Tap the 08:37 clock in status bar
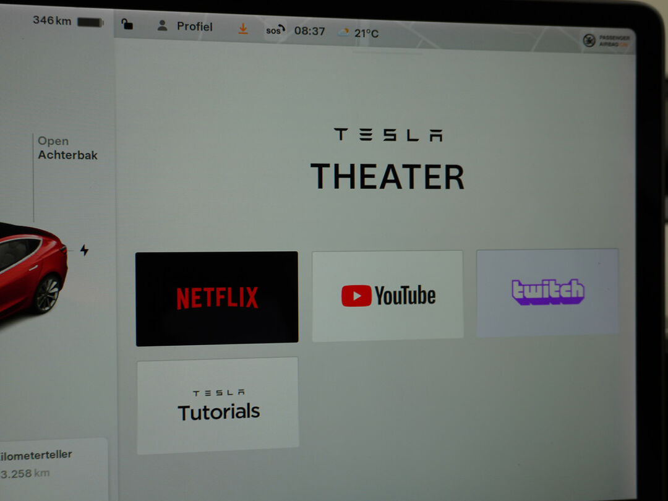The width and height of the screenshot is (668, 501). tap(309, 31)
